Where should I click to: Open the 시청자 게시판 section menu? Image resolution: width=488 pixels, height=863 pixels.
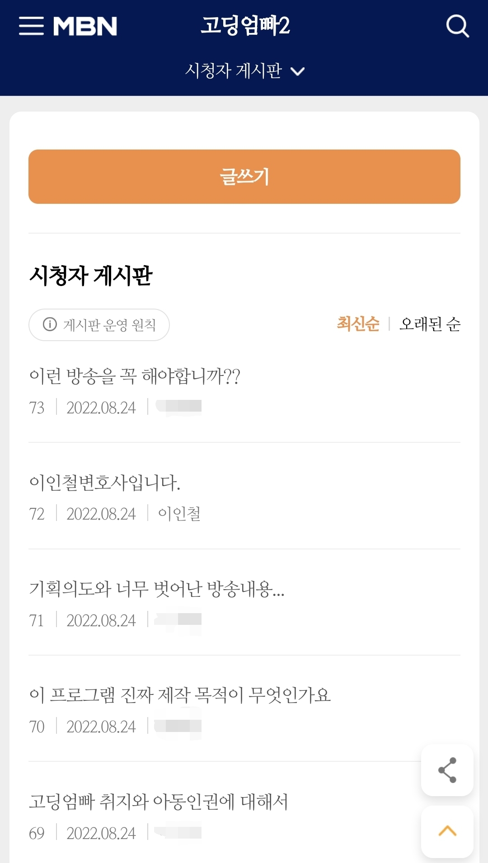pos(234,71)
